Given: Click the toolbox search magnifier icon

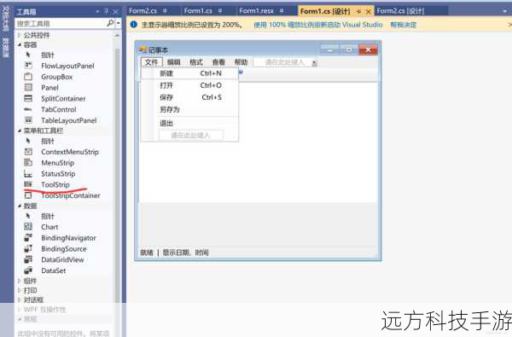Looking at the screenshot, I should point(110,23).
